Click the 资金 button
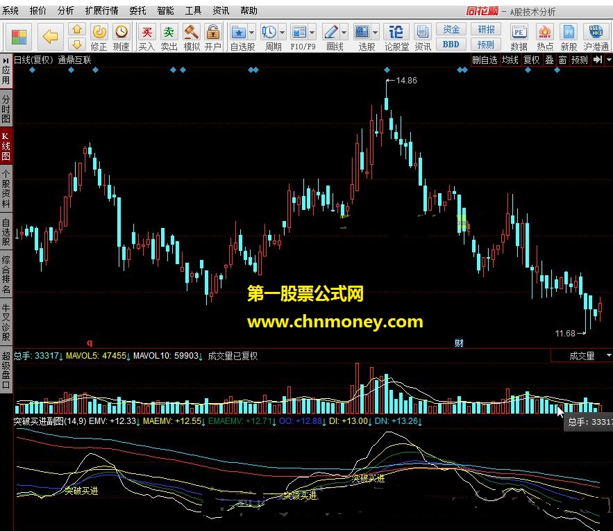613x531 pixels. click(x=451, y=29)
